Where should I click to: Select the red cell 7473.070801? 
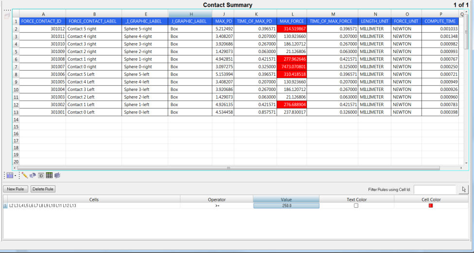pyautogui.click(x=292, y=67)
